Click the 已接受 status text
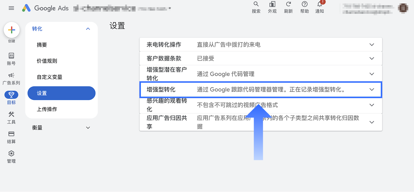Image resolution: width=414 pixels, height=192 pixels. (x=206, y=58)
